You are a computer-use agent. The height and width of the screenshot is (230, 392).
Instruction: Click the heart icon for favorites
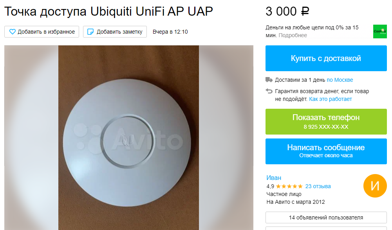click(12, 32)
